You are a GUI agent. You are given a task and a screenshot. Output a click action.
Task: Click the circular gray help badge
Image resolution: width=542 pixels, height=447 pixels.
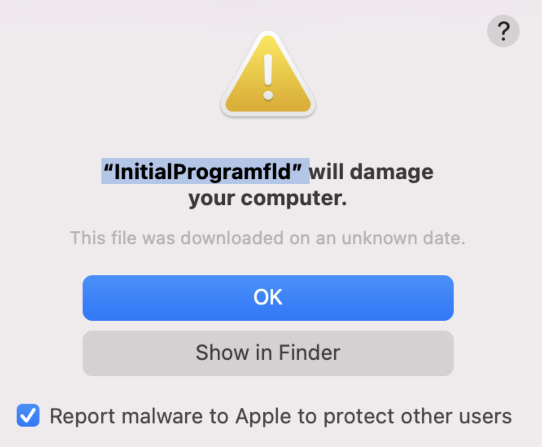[503, 31]
